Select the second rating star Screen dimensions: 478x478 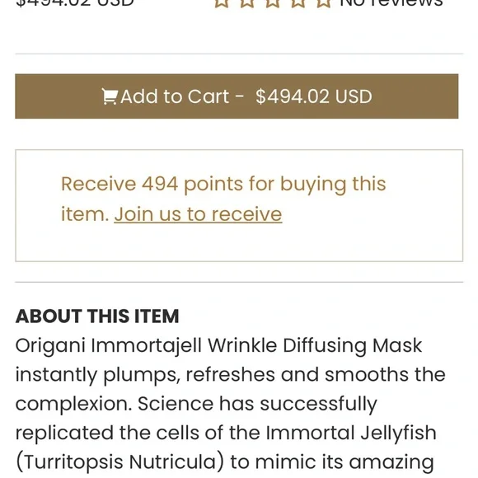(247, 2)
